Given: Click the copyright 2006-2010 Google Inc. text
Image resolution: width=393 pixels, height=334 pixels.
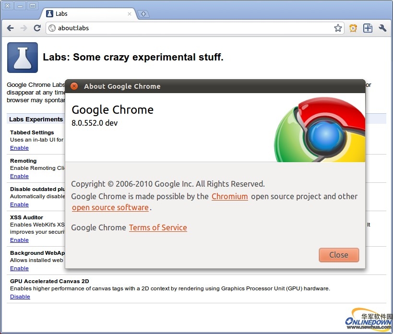Looking at the screenshot, I should [168, 184].
